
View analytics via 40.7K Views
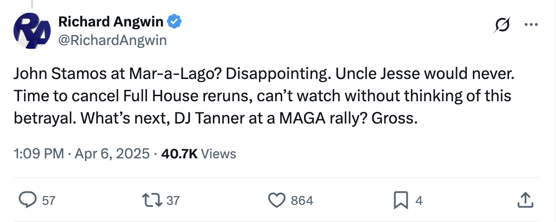pyautogui.click(x=199, y=154)
